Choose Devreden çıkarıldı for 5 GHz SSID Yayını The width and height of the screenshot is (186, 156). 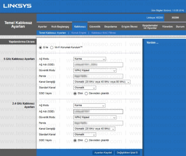click(86, 93)
